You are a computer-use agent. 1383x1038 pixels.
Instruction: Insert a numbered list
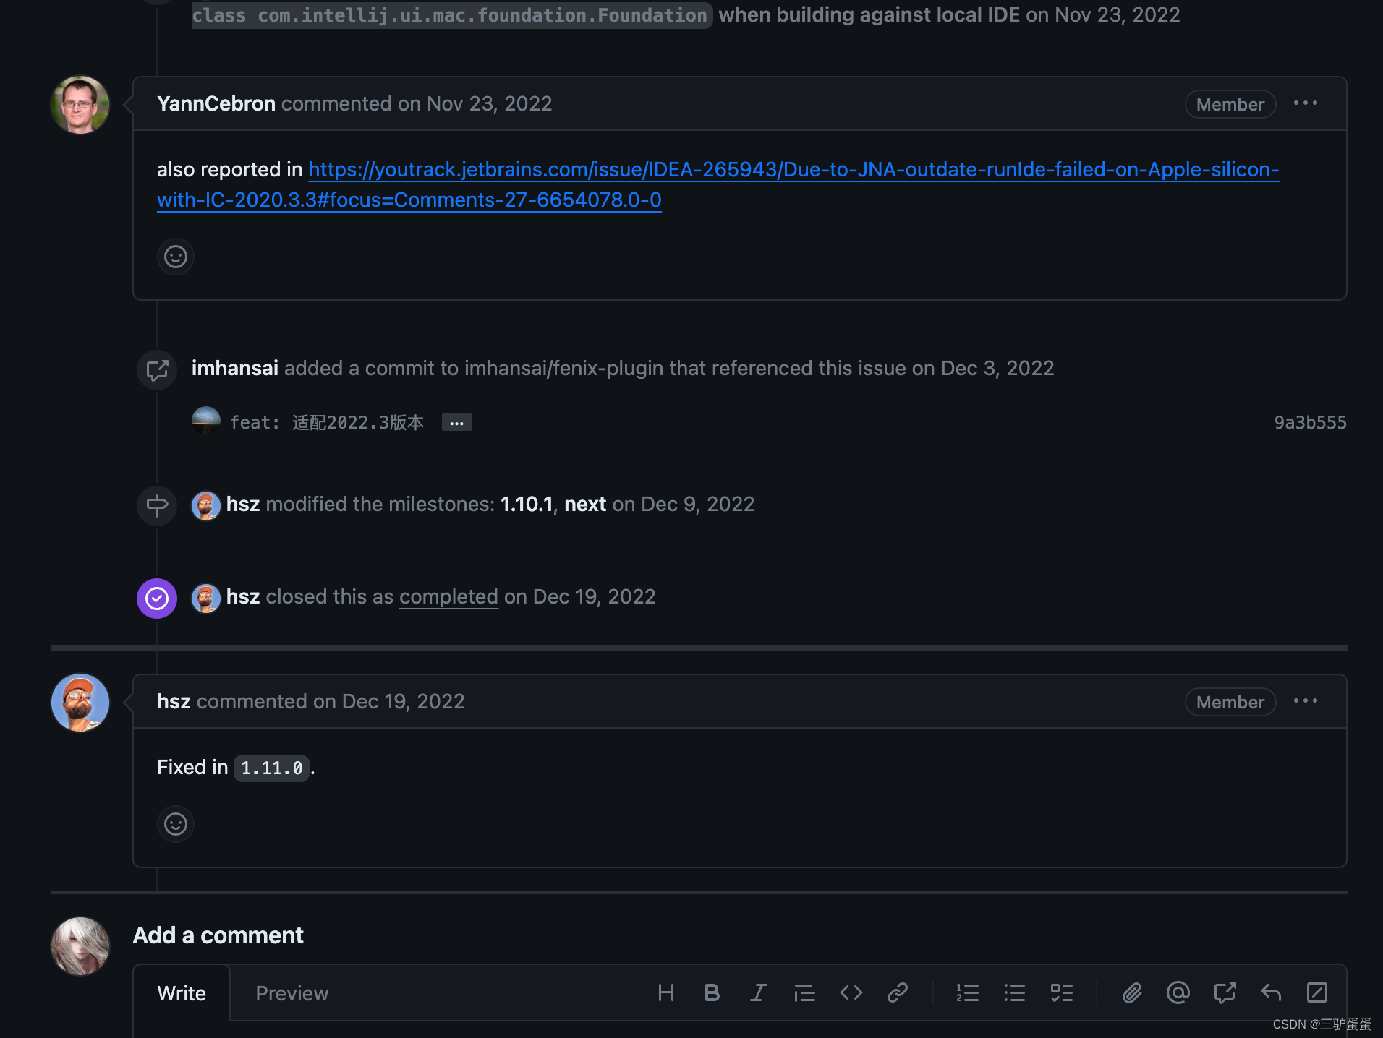tap(968, 992)
